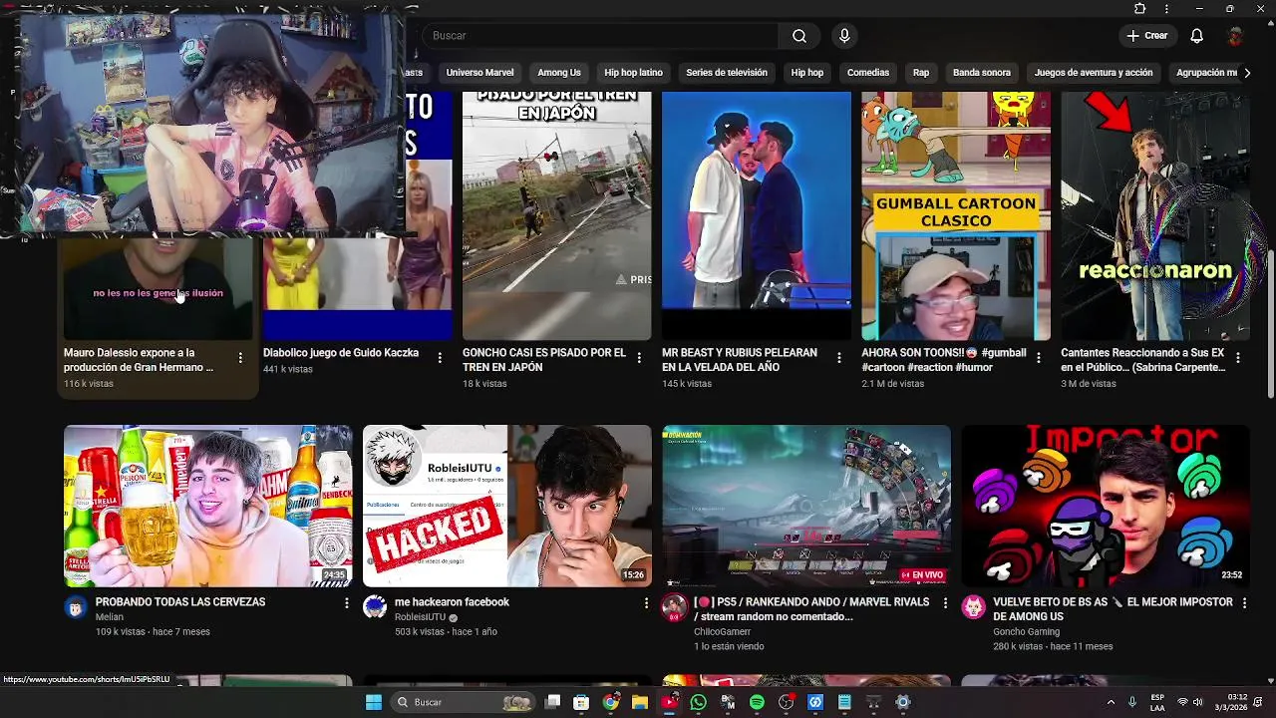Select the Comedias chip
The width and height of the screenshot is (1276, 718).
[x=867, y=73]
